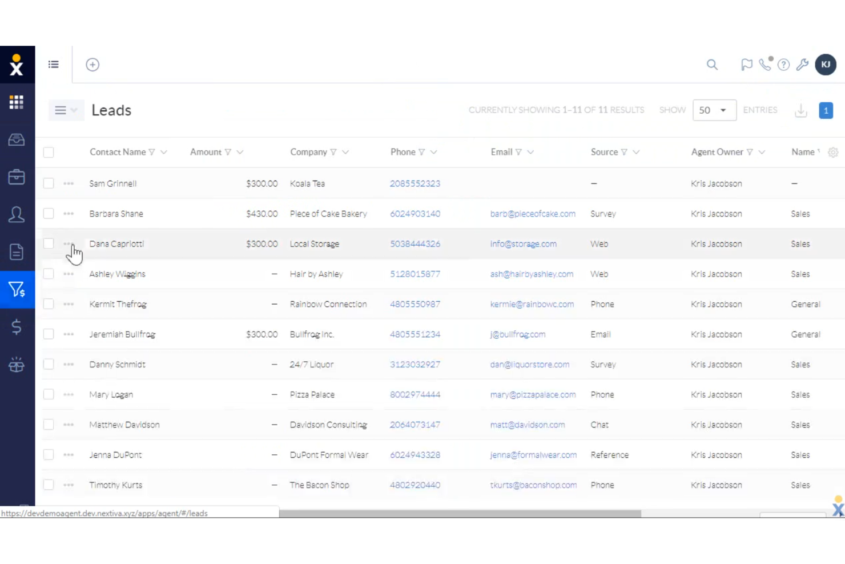Viewport: 845px width, 564px height.
Task: Open the contacts person icon in the sidebar
Action: pos(17,214)
